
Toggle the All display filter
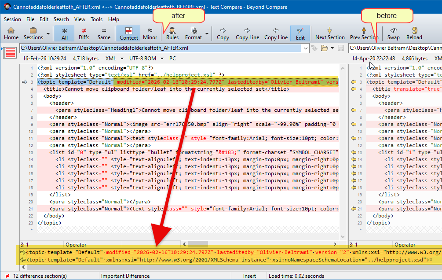click(x=65, y=33)
